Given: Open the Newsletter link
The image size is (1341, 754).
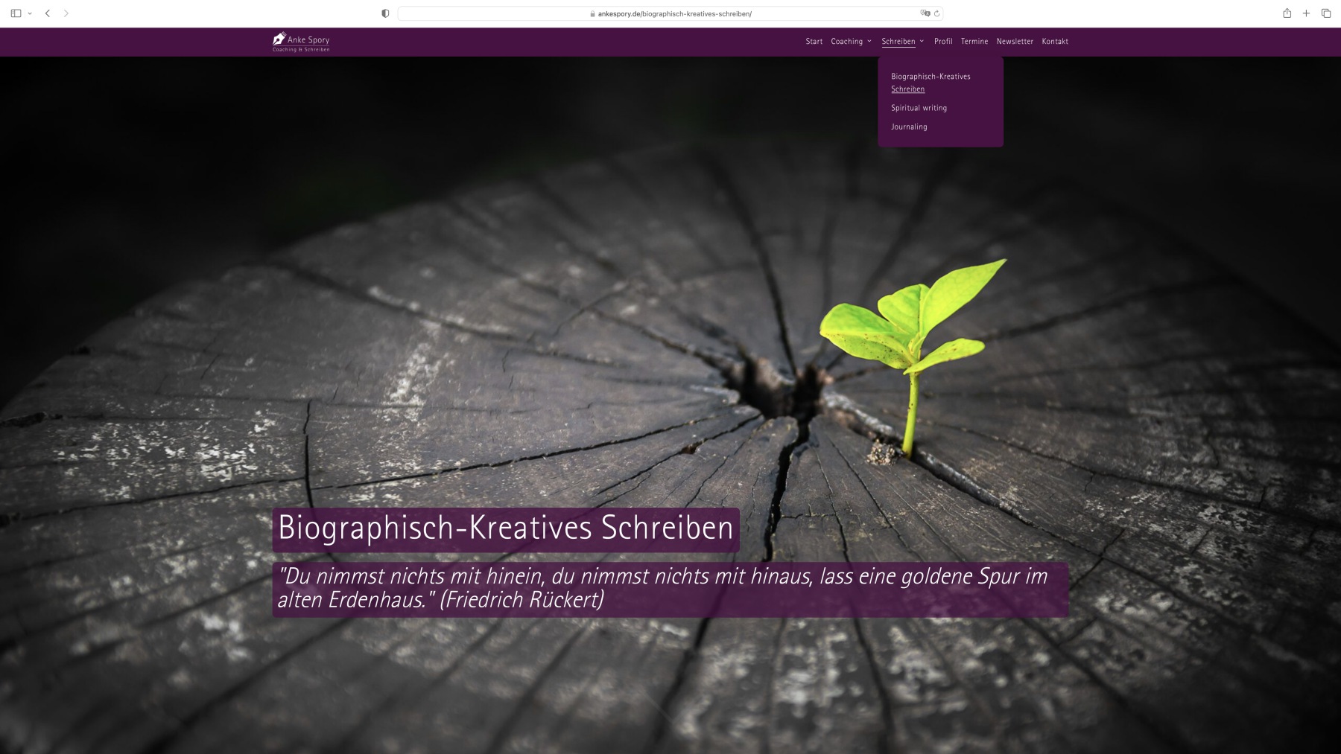Looking at the screenshot, I should 1015,42.
